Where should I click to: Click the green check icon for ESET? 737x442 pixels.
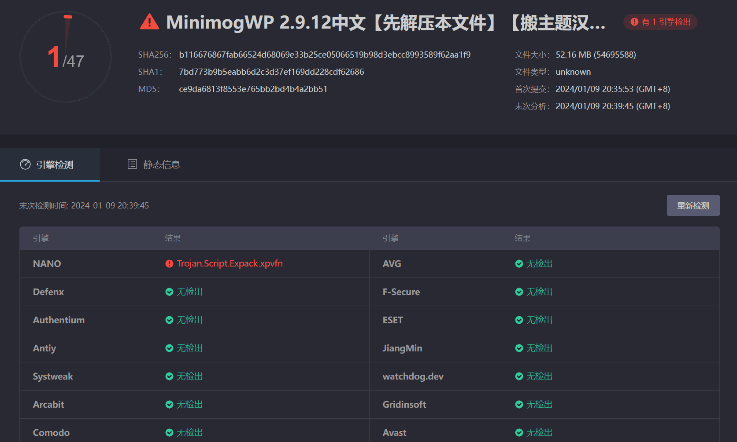(519, 320)
